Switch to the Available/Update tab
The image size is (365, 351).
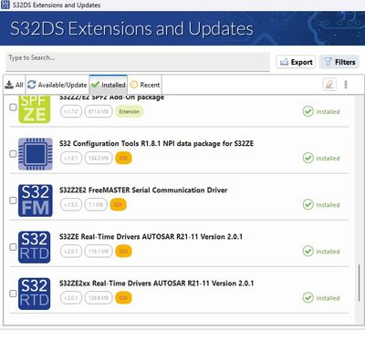pos(57,85)
